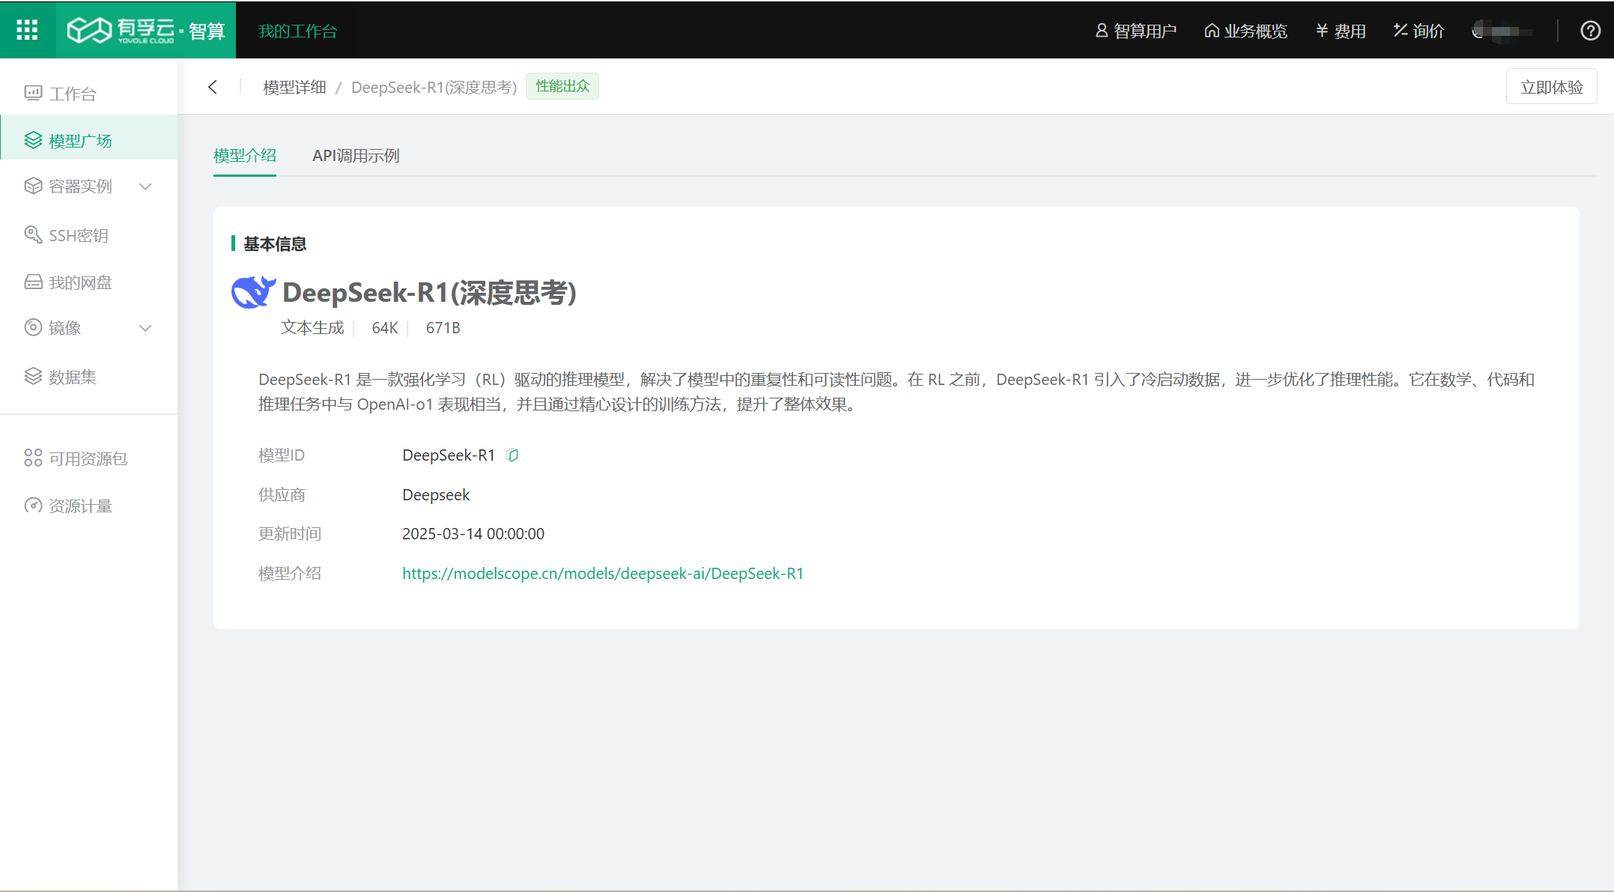Click the supplier value Deepseek
Screen dimensions: 1614x892
tap(436, 495)
